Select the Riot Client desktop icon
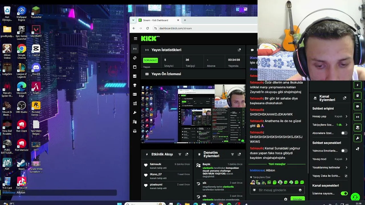The width and height of the screenshot is (365, 205). 21,126
